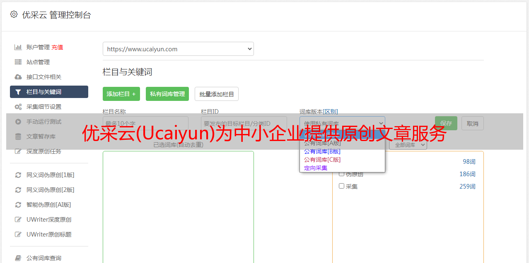This screenshot has width=529, height=263.
Task: Click the 优采云 管理控制台 title
Action: [56, 15]
